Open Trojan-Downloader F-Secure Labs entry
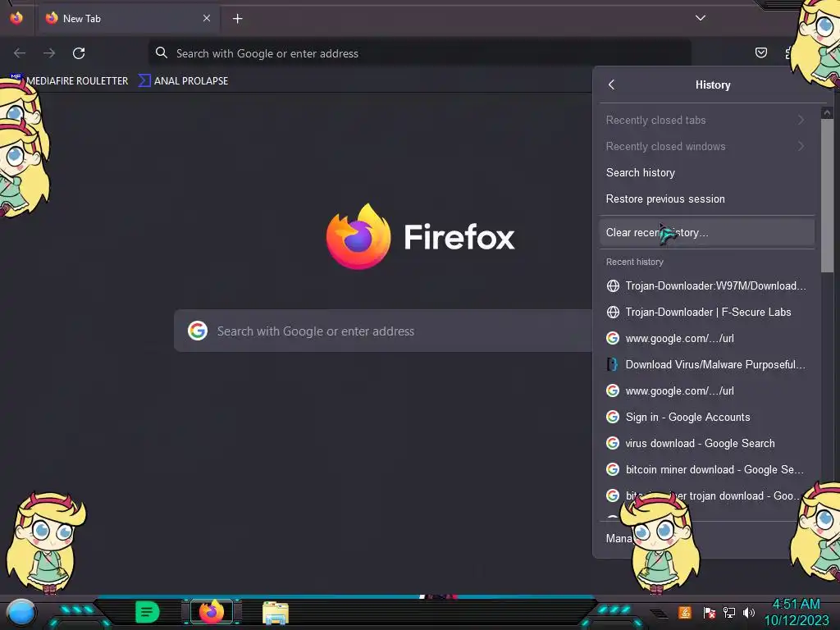The image size is (840, 630). 706,312
